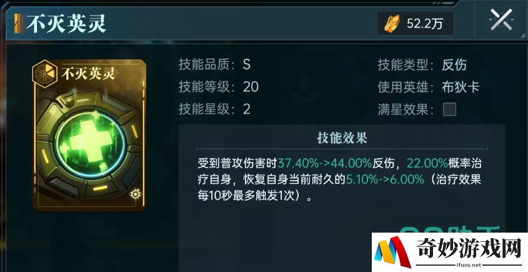Viewport: 528px width, 272px height.
Task: Click the 技能等级 value 20
Action: click(251, 87)
